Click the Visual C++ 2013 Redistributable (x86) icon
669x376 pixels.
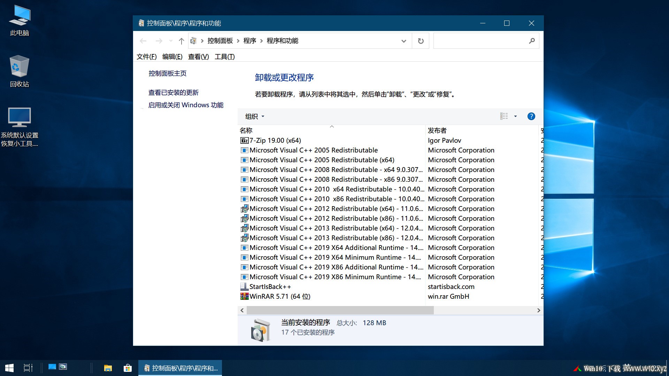[244, 238]
